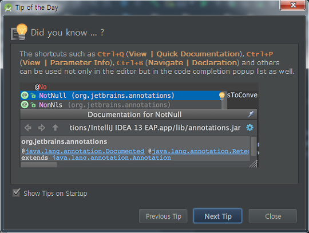Screen dimensions: 309x233
Task: Click the green lock icon beside NotNull
Action: [33, 96]
